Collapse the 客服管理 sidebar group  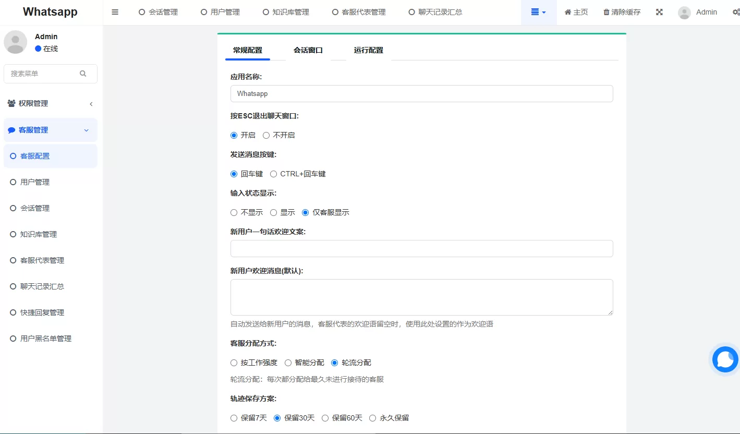click(x=51, y=130)
